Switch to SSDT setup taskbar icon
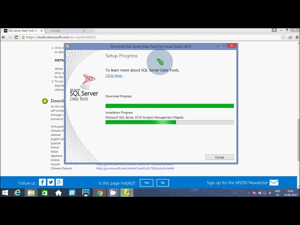 [x=127, y=193]
